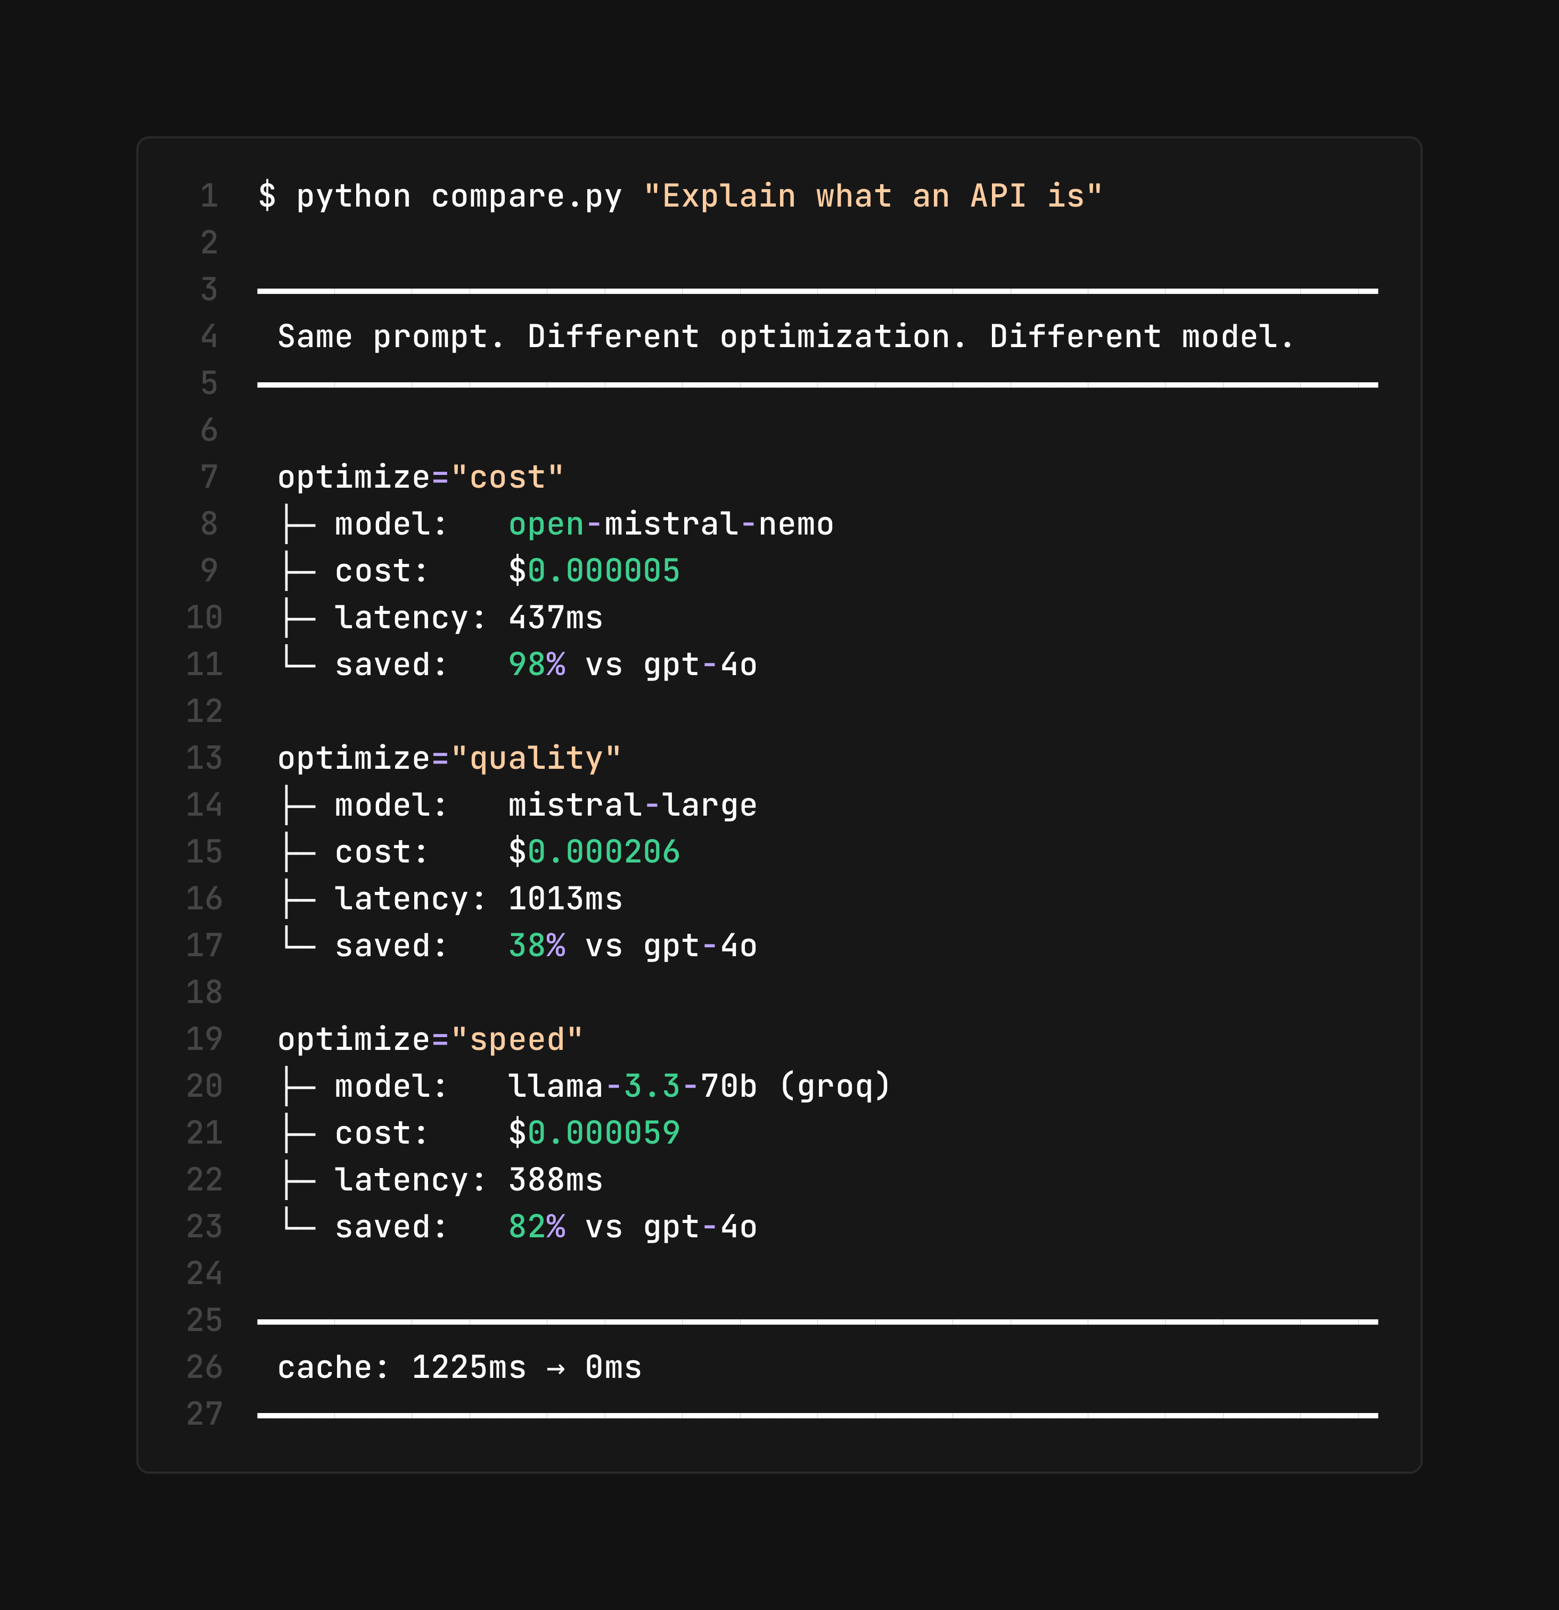Click the 437ms latency value
Screen dimensions: 1559x1610
[555, 618]
